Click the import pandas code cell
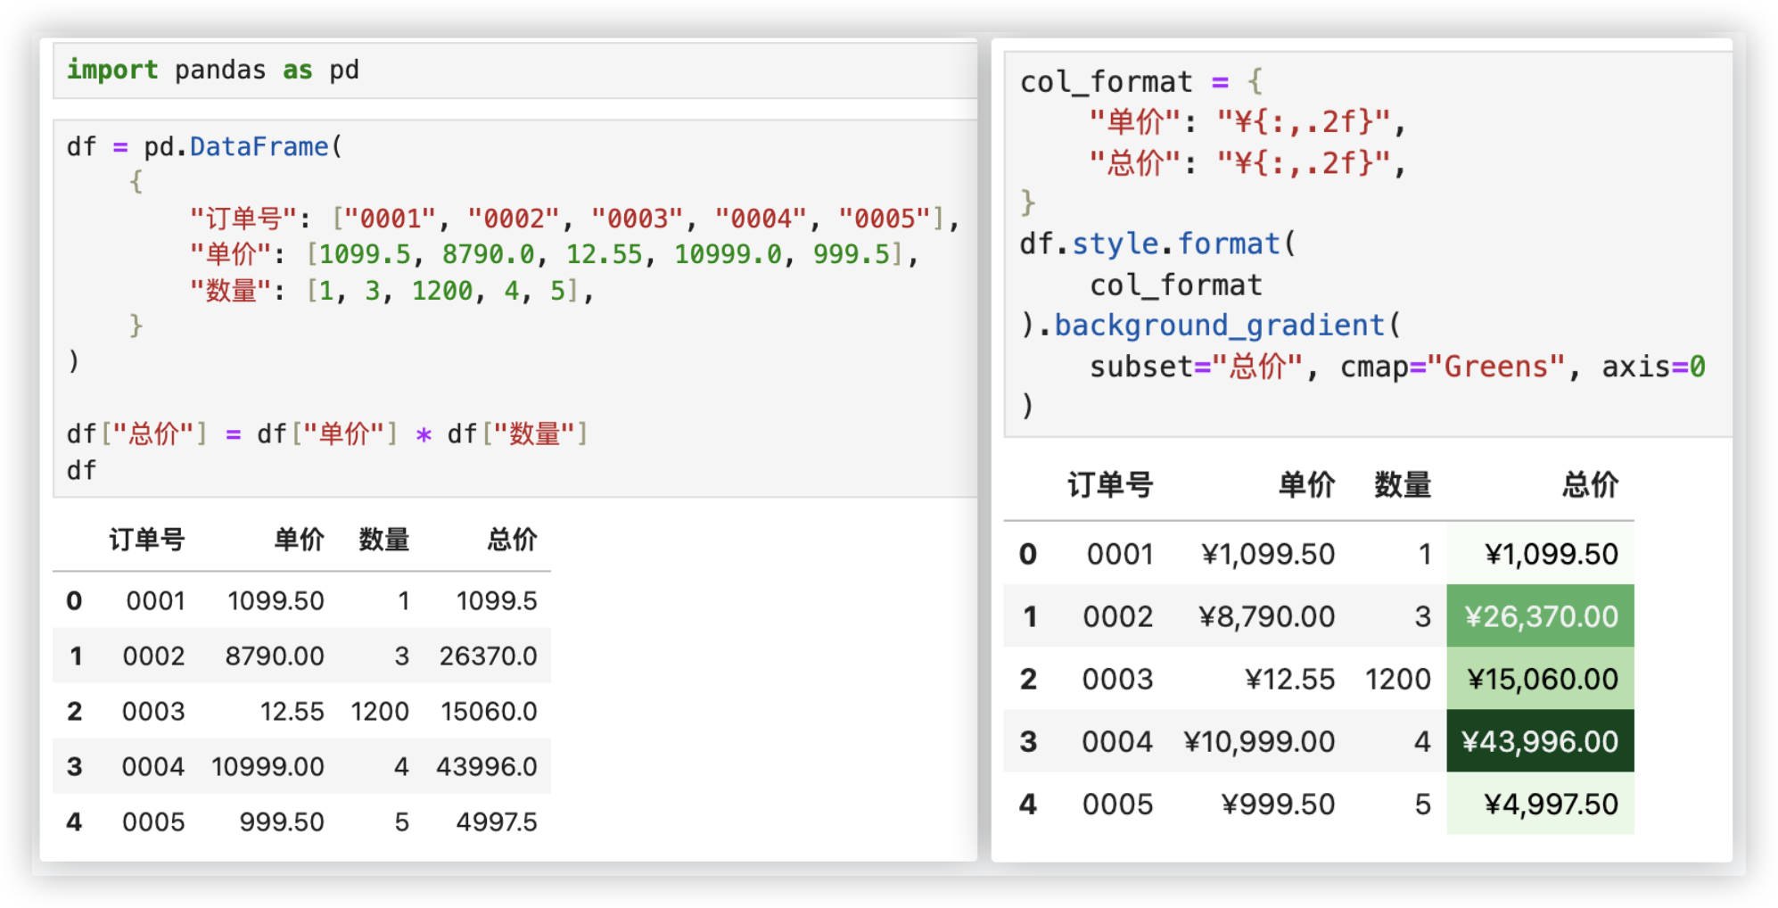Screen dimensions: 1778x908 tap(212, 70)
